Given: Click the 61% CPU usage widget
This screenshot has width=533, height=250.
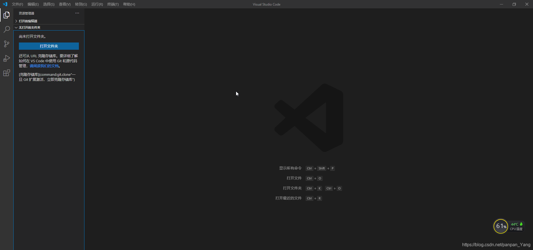Looking at the screenshot, I should (x=501, y=226).
